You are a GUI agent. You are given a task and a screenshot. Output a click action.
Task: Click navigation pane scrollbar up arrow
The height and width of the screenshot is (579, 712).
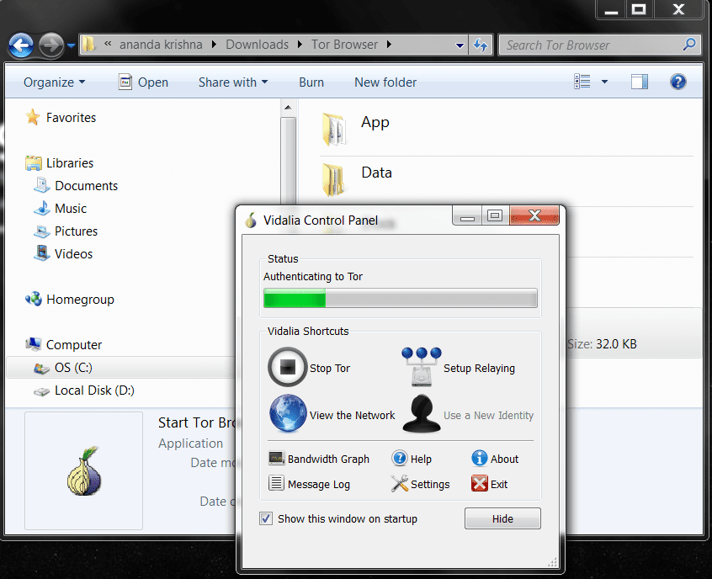click(288, 108)
